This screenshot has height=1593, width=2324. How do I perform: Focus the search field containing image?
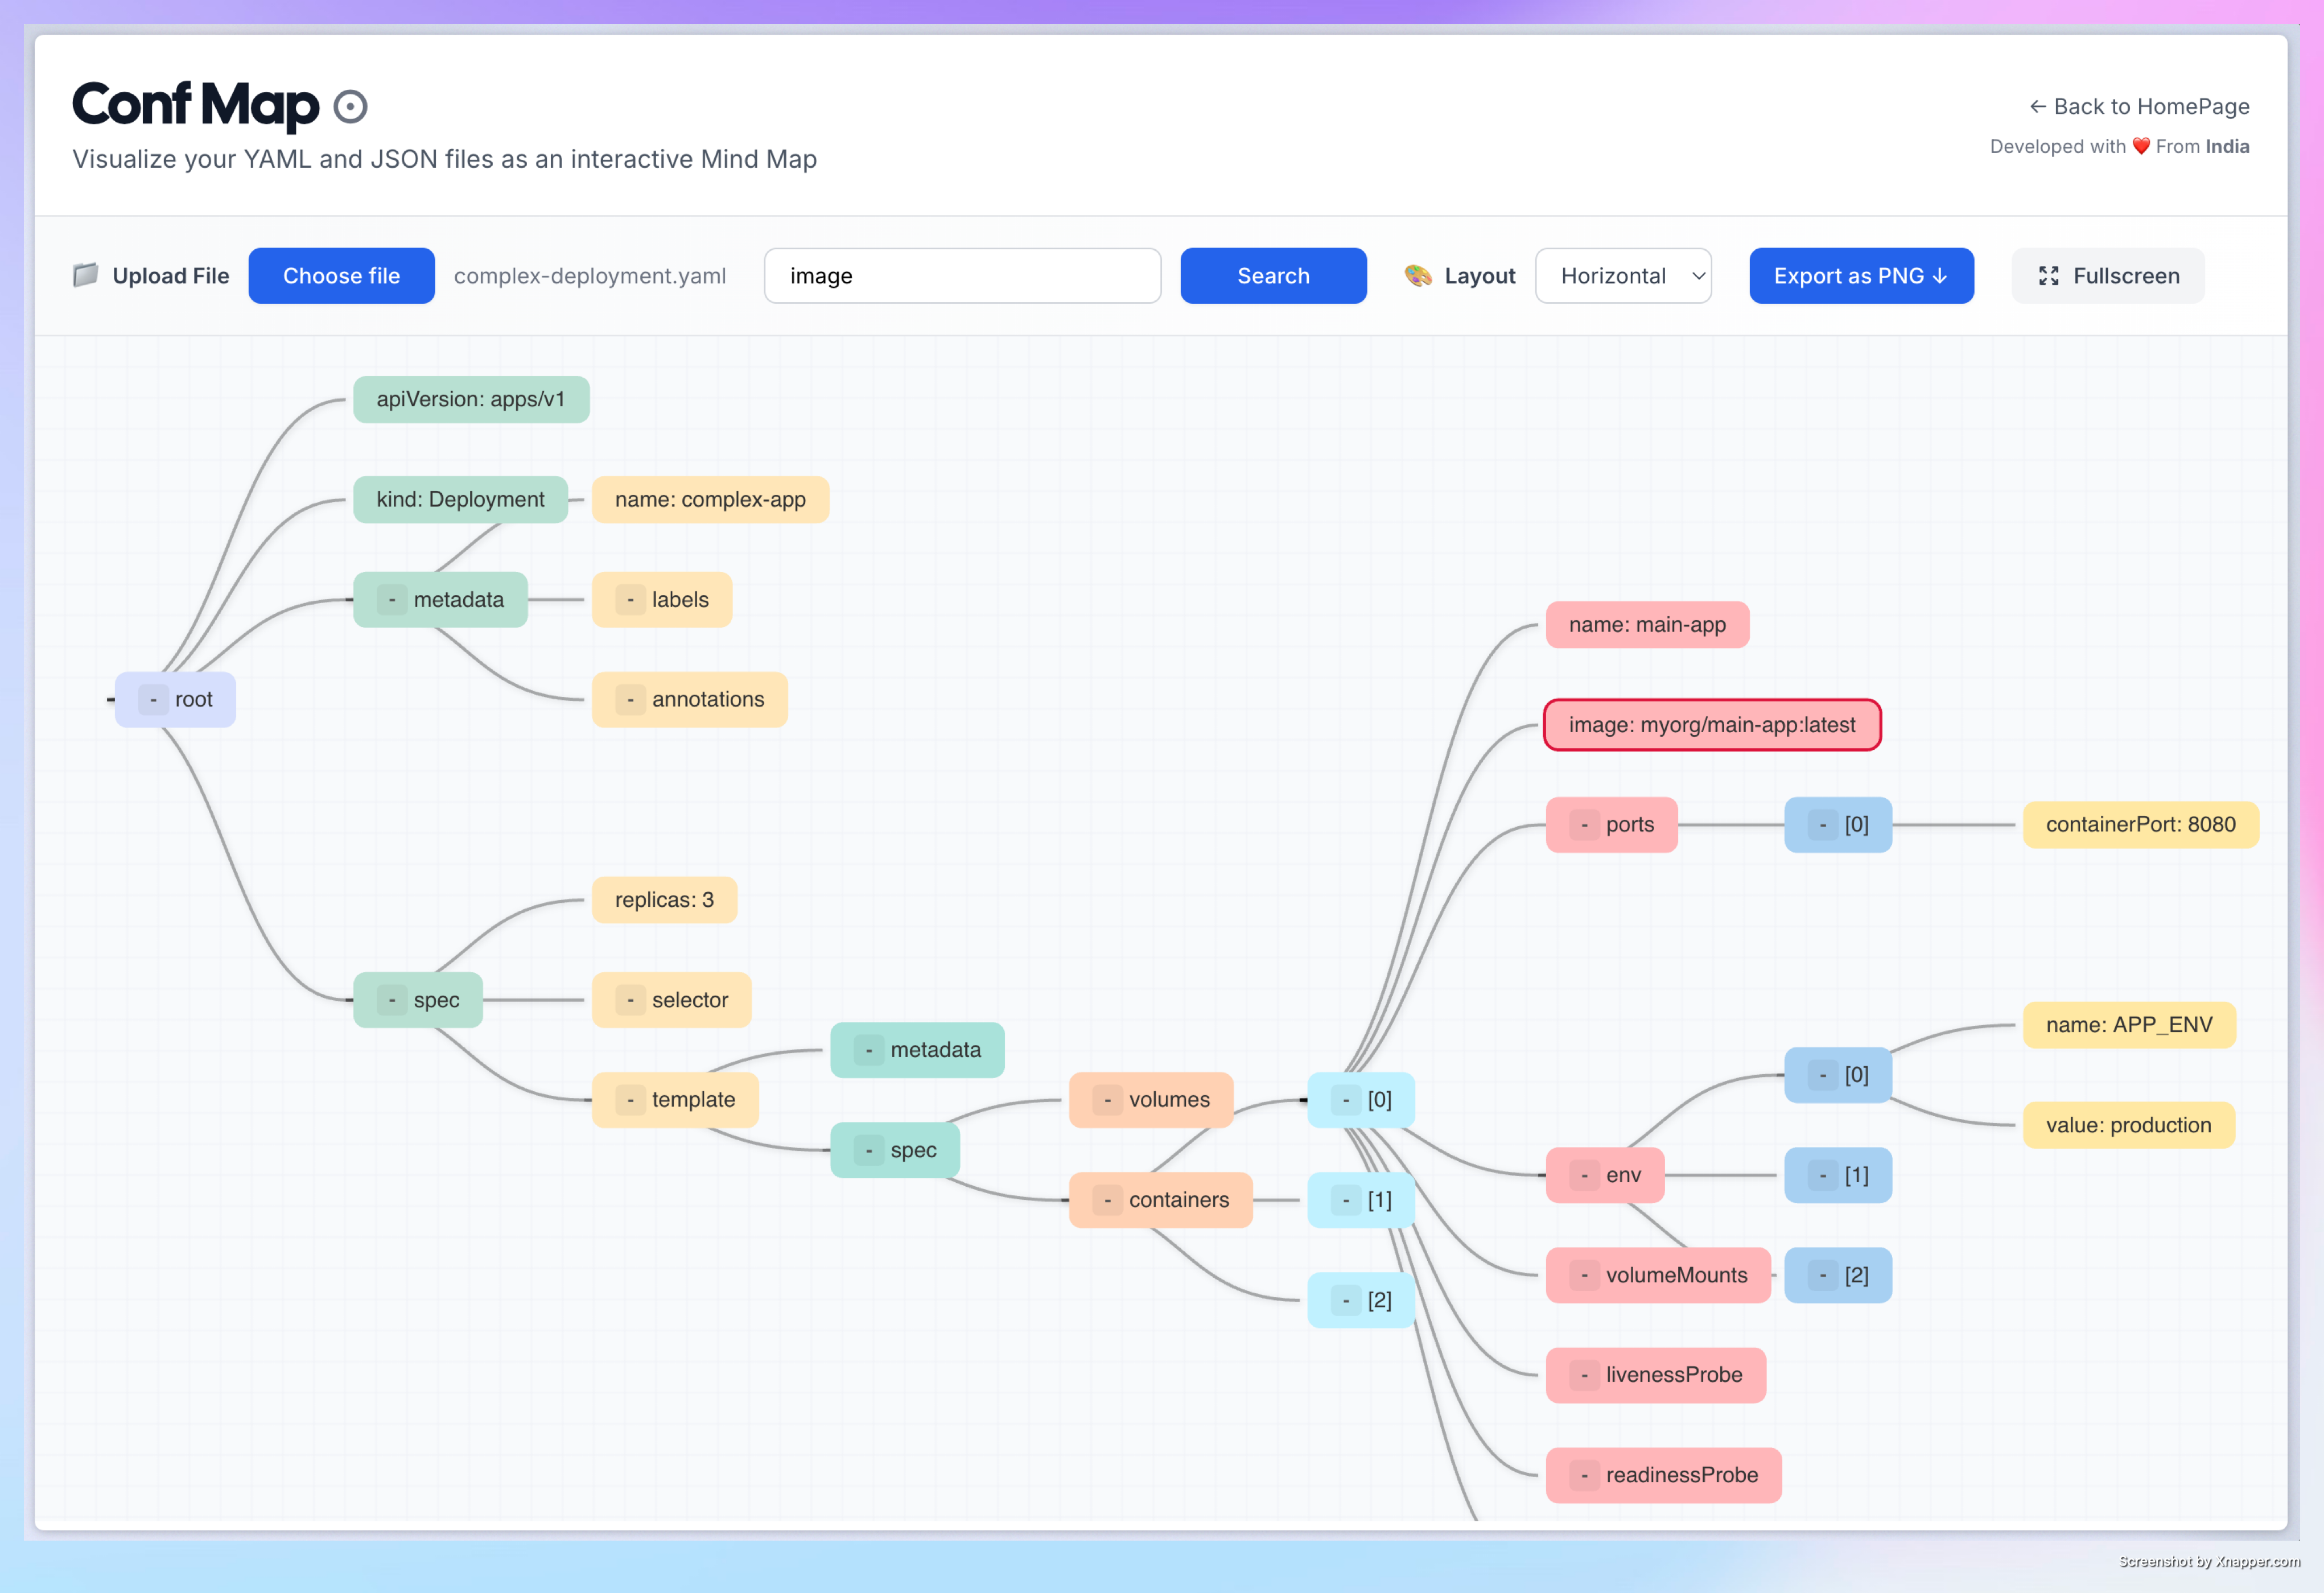click(x=962, y=276)
